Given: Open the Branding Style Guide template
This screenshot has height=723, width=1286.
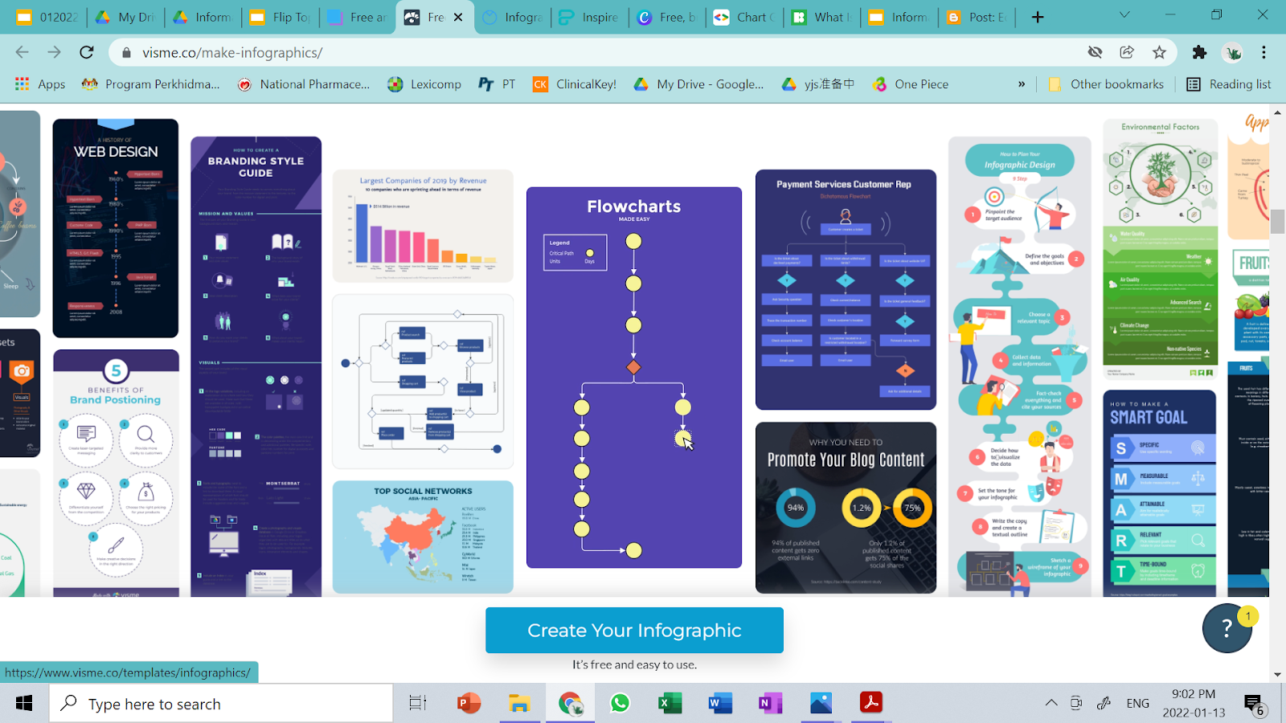Looking at the screenshot, I should [256, 366].
